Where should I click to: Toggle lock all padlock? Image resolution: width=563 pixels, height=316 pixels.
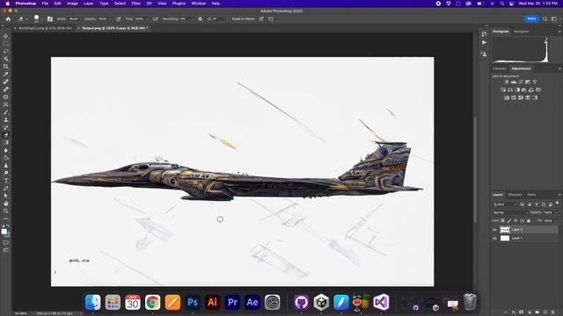pos(529,220)
